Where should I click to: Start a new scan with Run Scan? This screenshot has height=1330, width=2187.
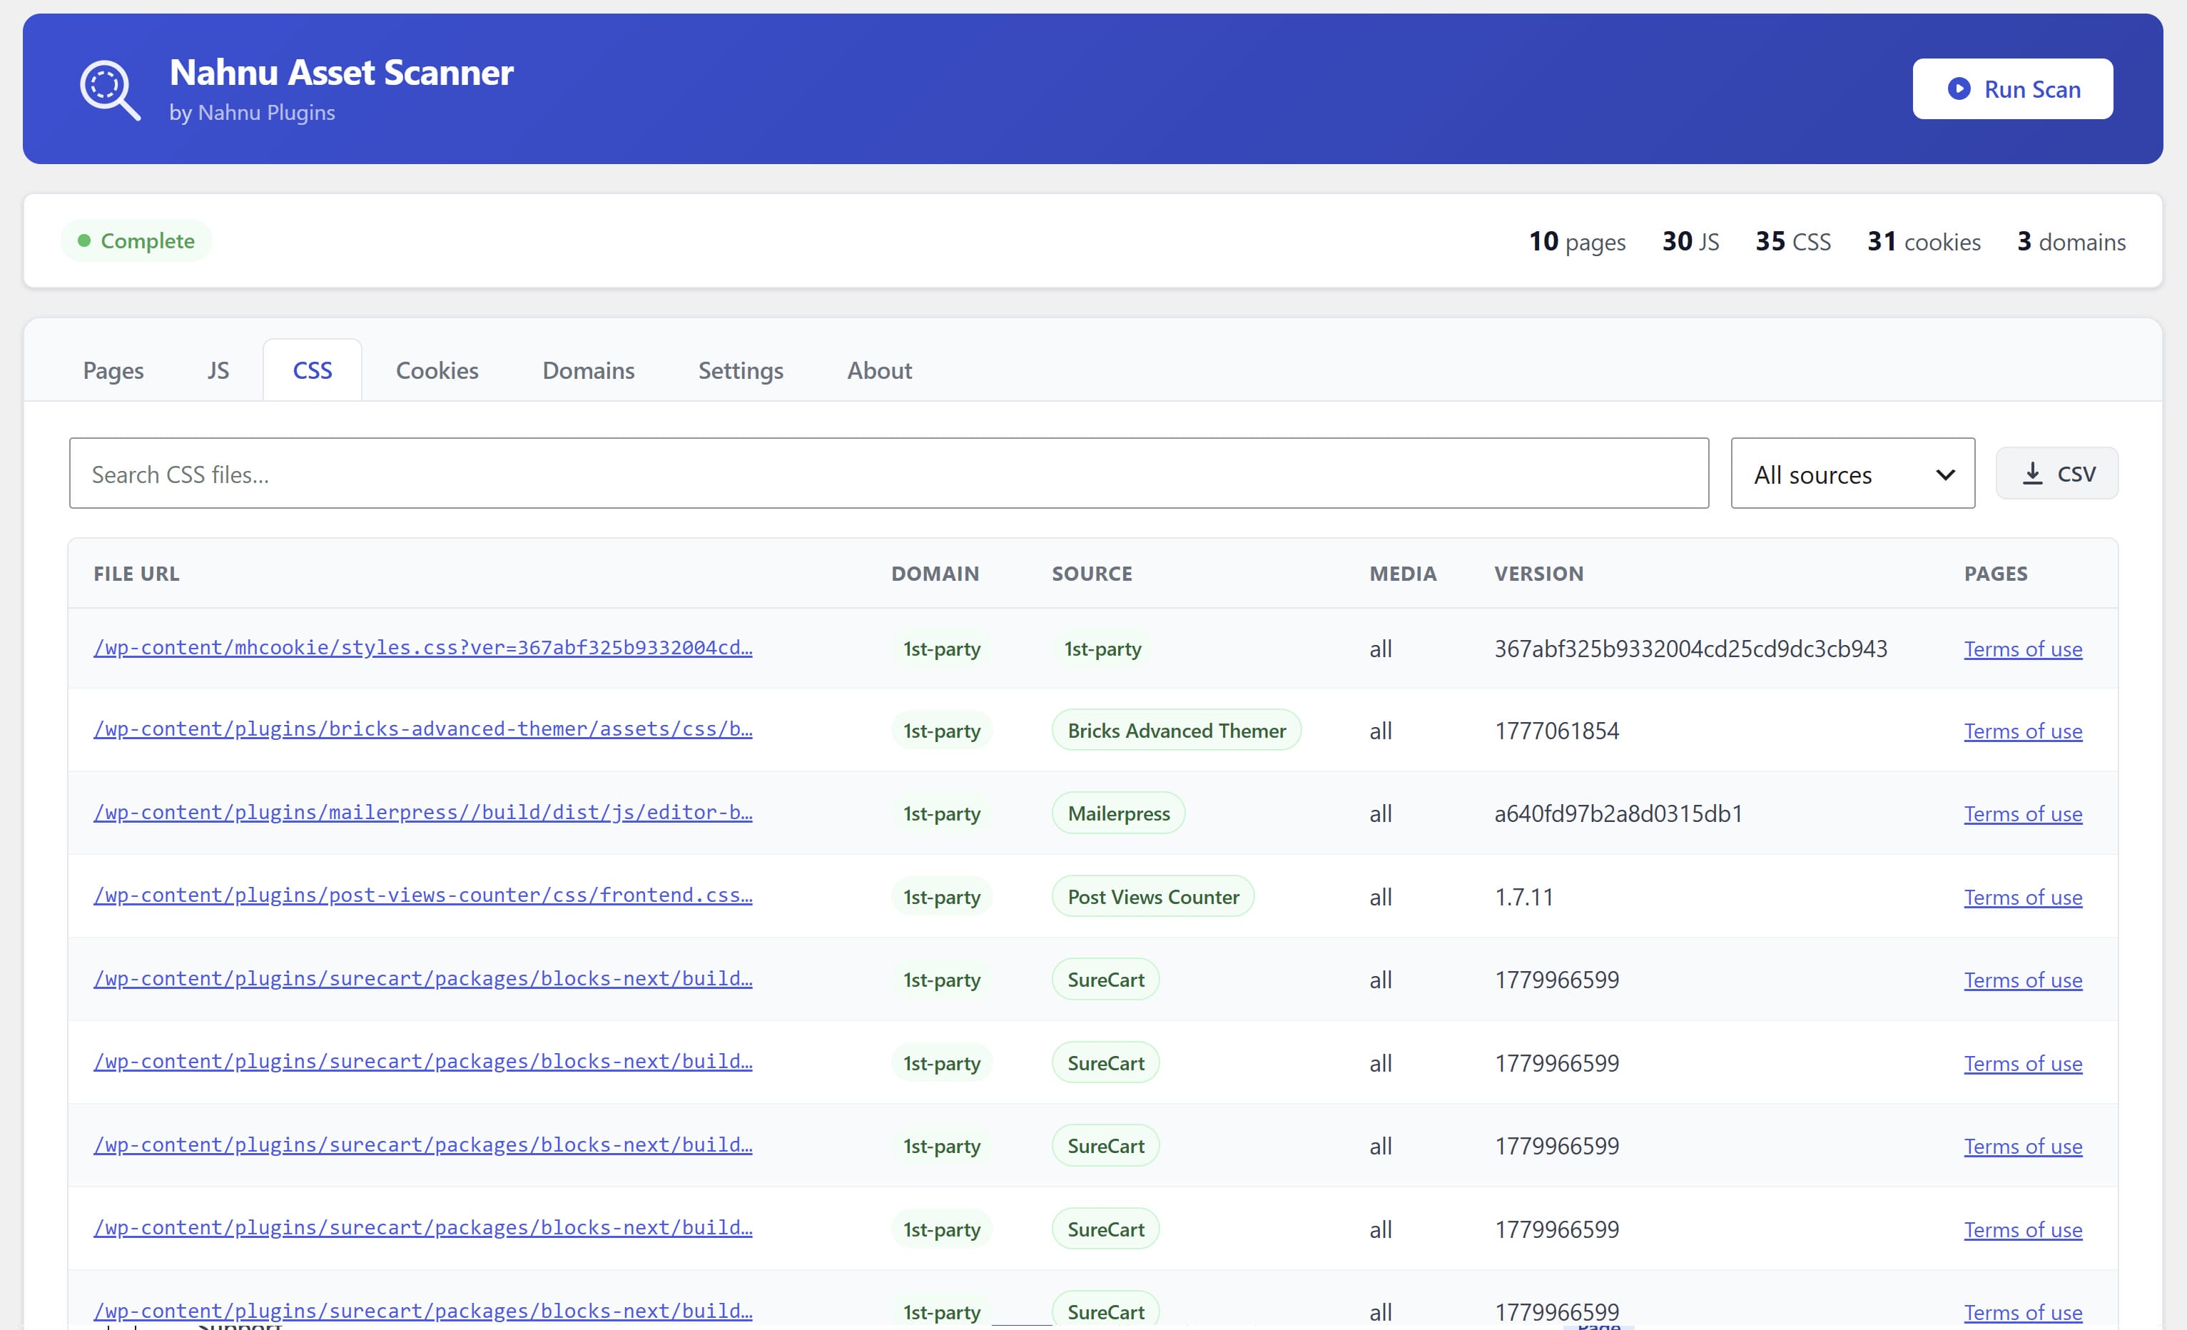pos(2012,88)
